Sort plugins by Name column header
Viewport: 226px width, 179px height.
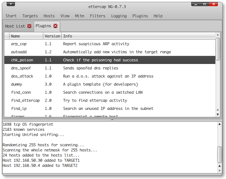click(26, 36)
